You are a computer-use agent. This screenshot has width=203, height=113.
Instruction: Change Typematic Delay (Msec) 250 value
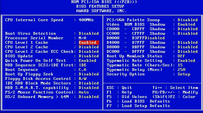[181, 70]
